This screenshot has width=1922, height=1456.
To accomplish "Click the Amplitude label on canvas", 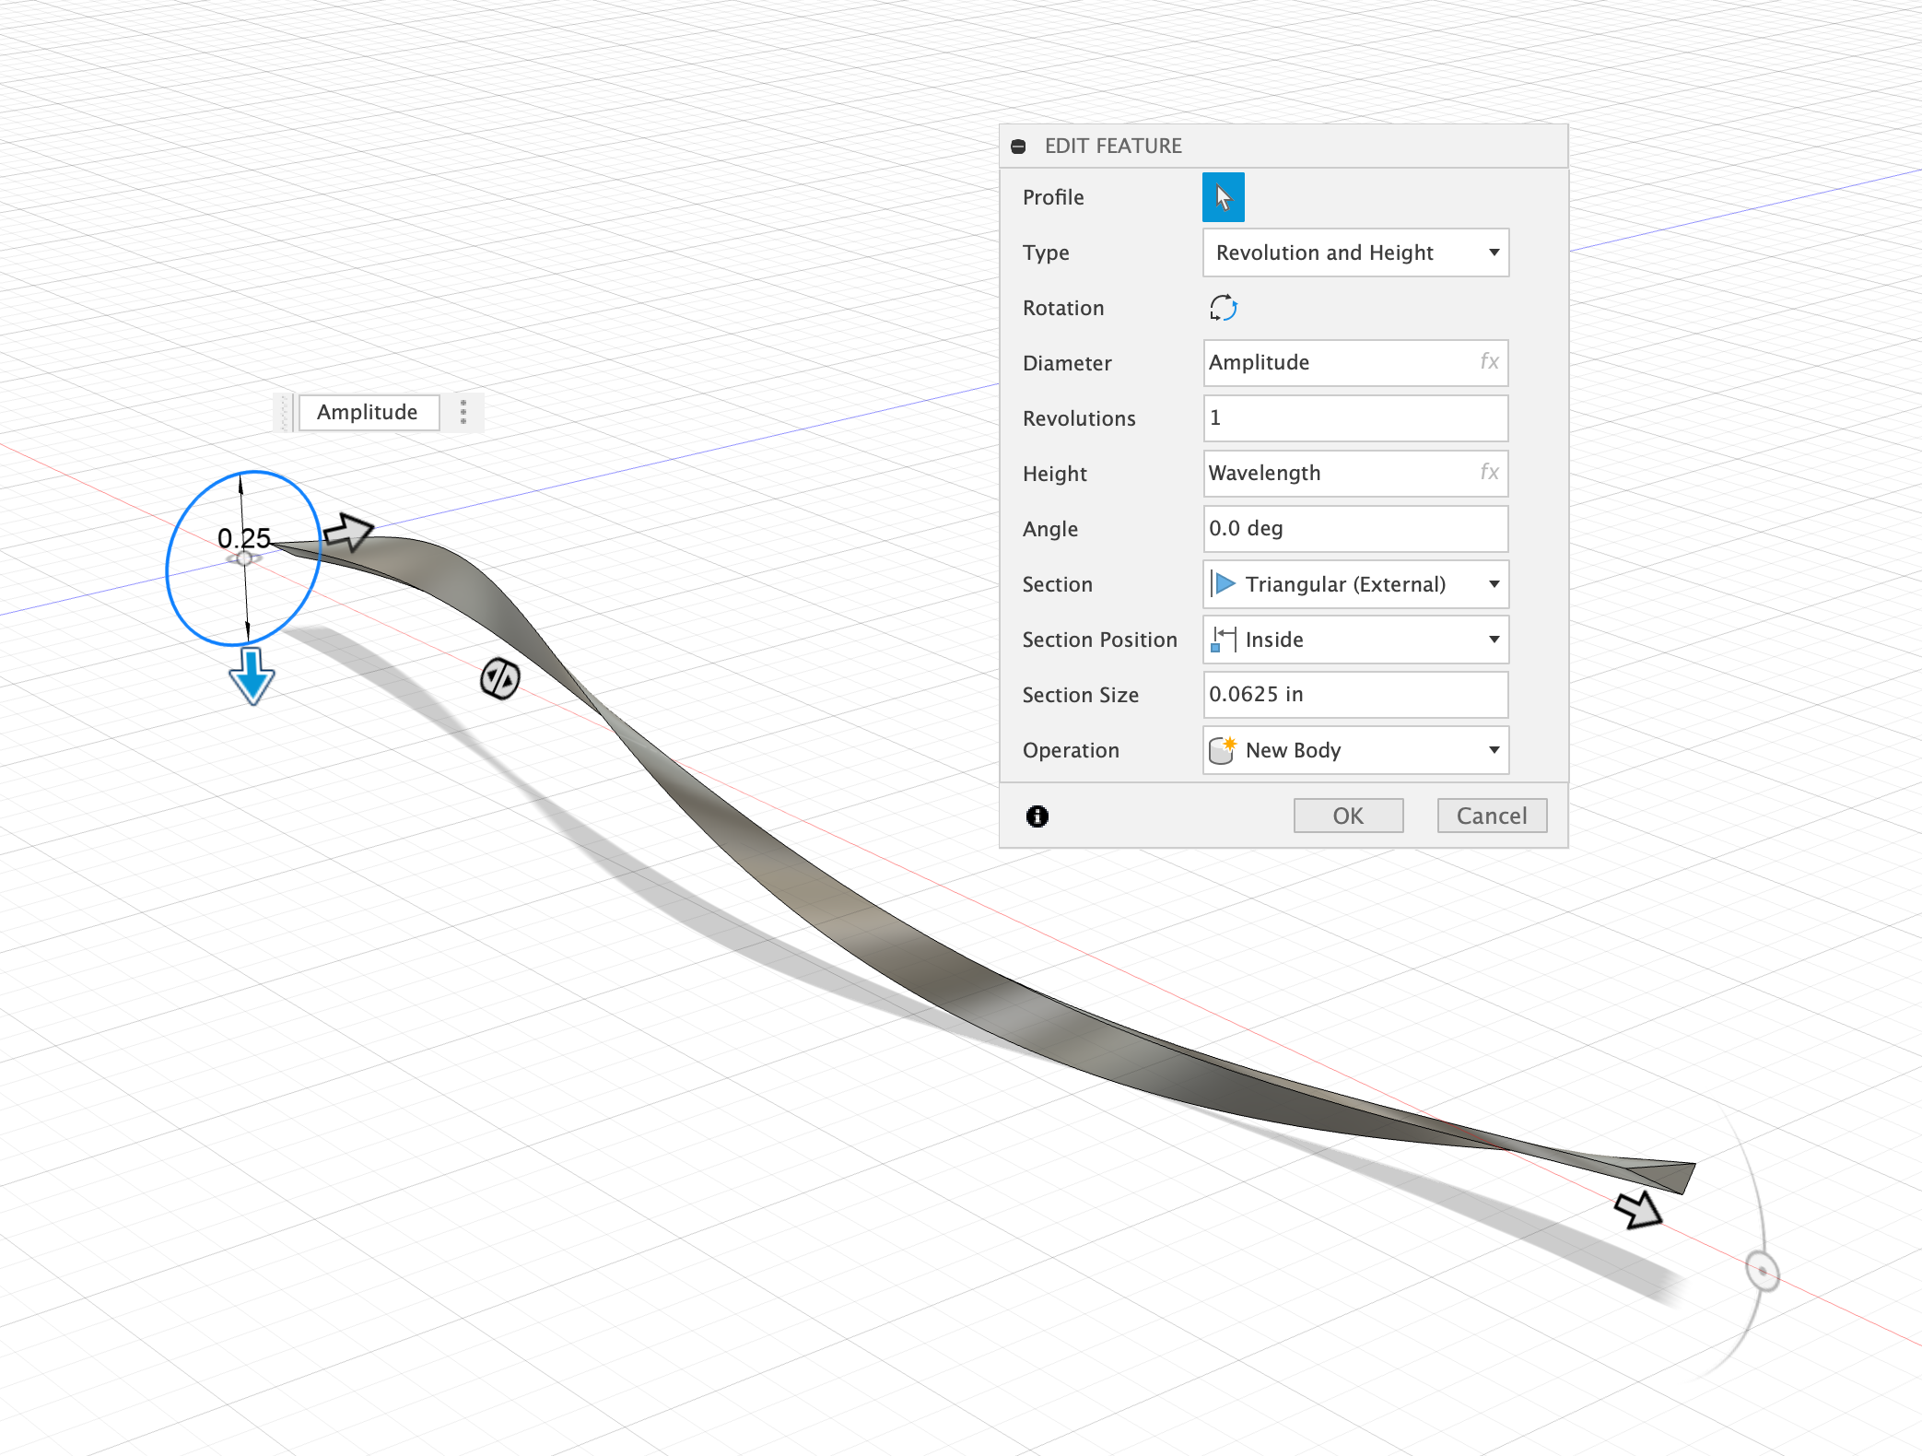I will coord(366,411).
